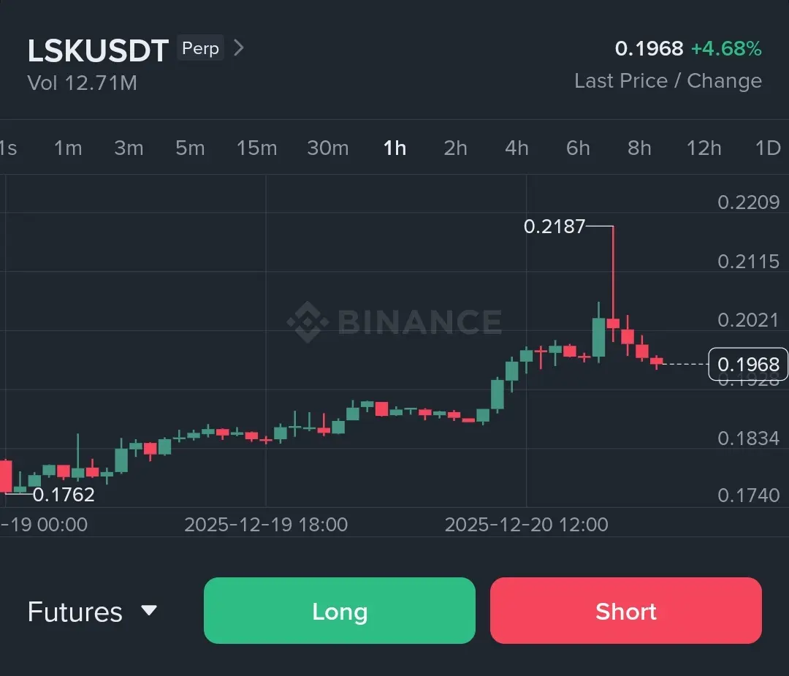Click the LSKUSDT symbol title

tap(98, 51)
